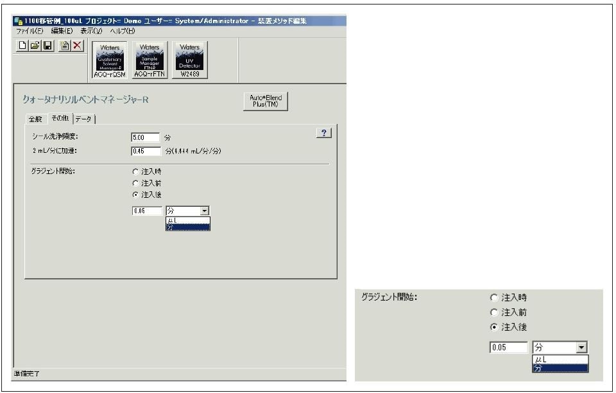Select 注入時 radio in enlarged inset
The image size is (616, 393).
pos(494,297)
